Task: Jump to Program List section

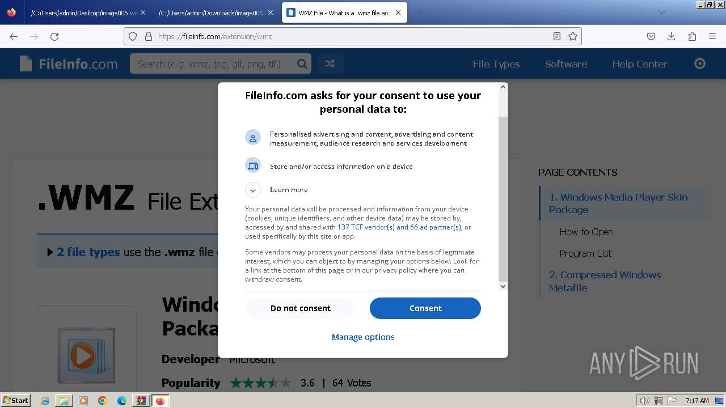Action: pyautogui.click(x=585, y=253)
